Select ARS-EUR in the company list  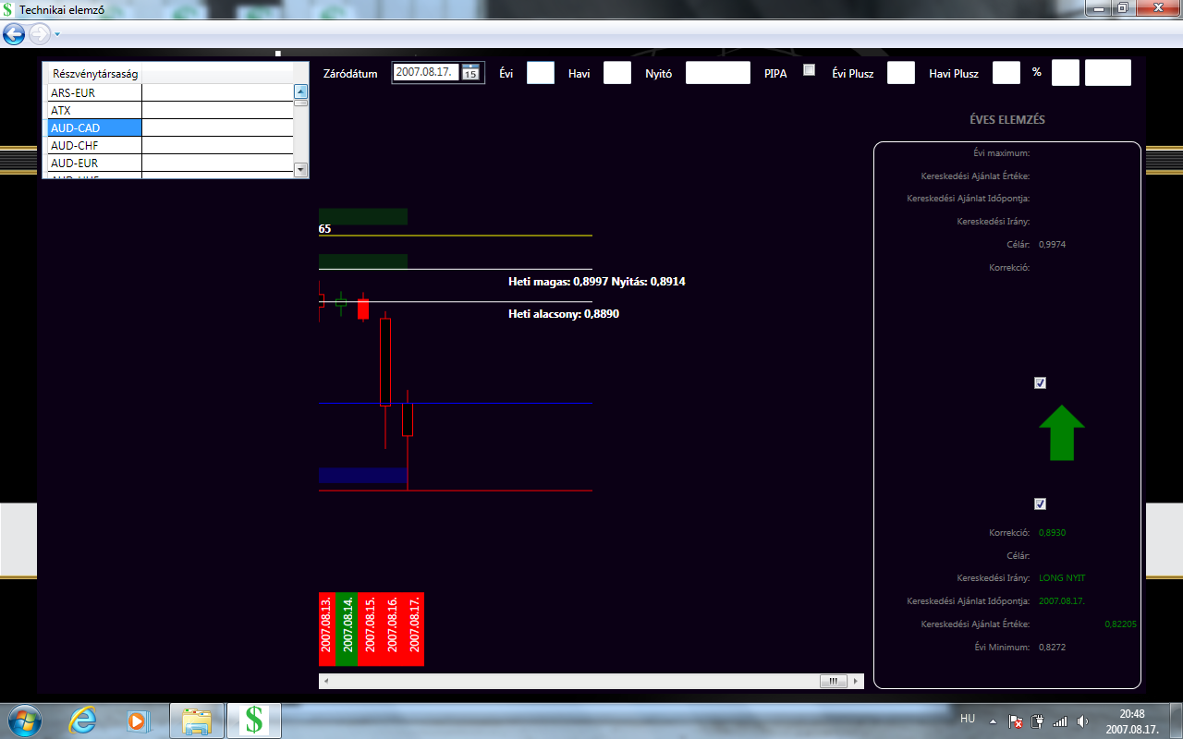point(94,93)
